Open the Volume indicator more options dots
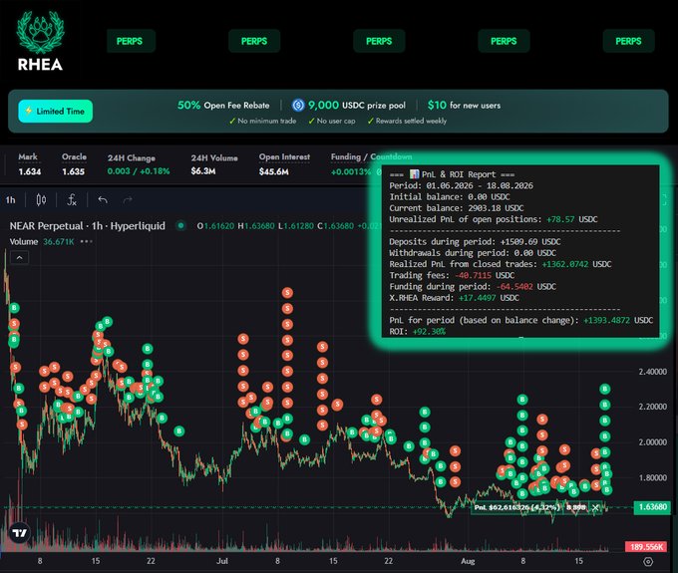 pyautogui.click(x=87, y=241)
